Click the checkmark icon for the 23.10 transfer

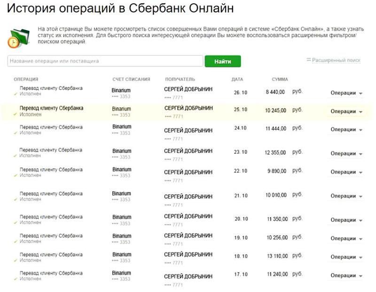tap(16, 156)
